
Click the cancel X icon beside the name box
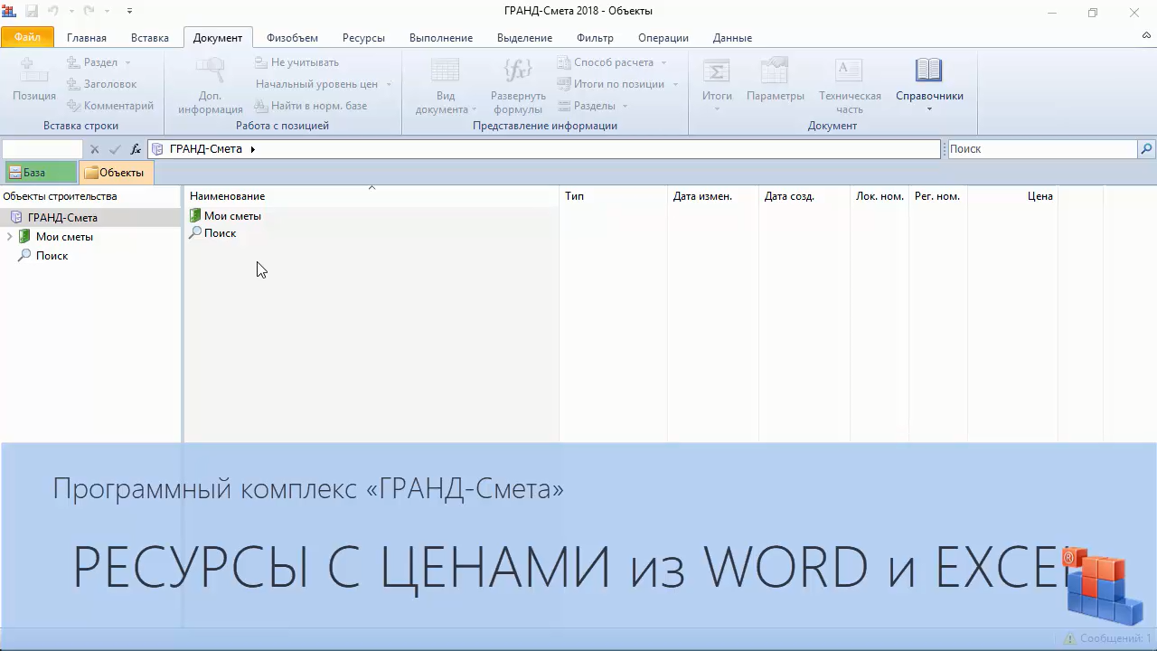click(94, 149)
